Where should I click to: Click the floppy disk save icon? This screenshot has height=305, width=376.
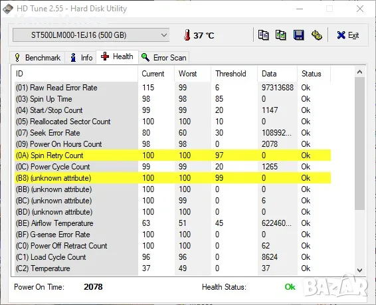coord(298,35)
